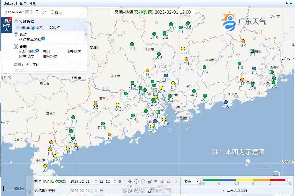Click the water-drop opacity icon
The width and height of the screenshot is (295, 196).
(x=169, y=182)
